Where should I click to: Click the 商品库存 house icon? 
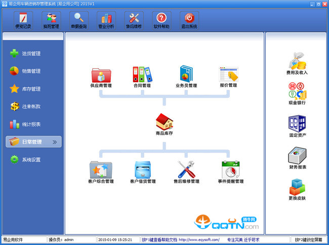coord(164,122)
